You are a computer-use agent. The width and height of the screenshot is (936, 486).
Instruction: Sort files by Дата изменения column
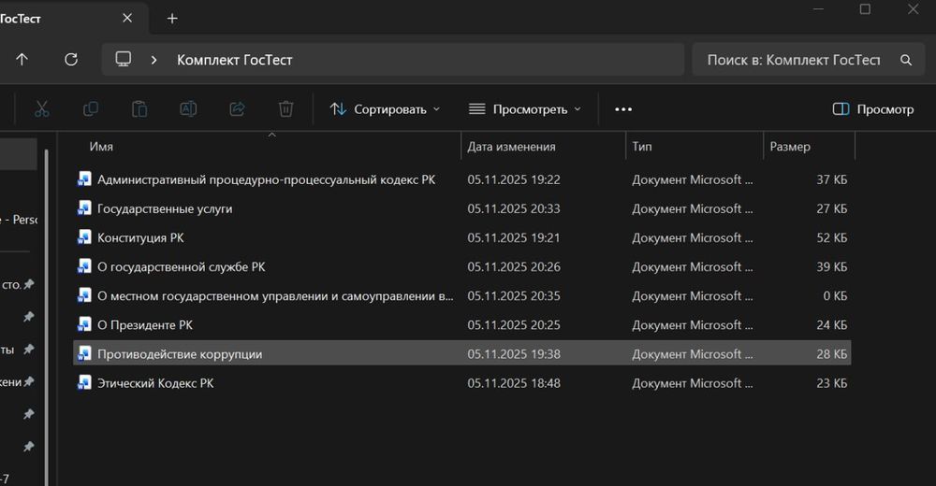coord(512,147)
